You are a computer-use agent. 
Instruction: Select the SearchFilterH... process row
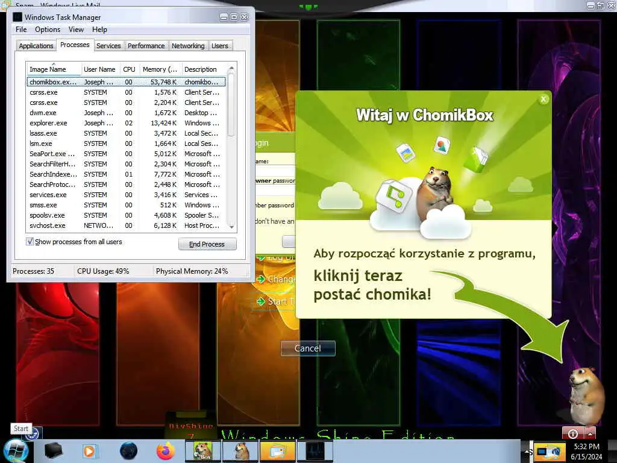pyautogui.click(x=127, y=164)
